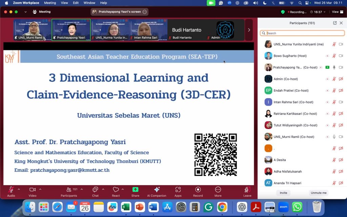347x217 pixels.
Task: Open the View layout menu
Action: pyautogui.click(x=338, y=12)
